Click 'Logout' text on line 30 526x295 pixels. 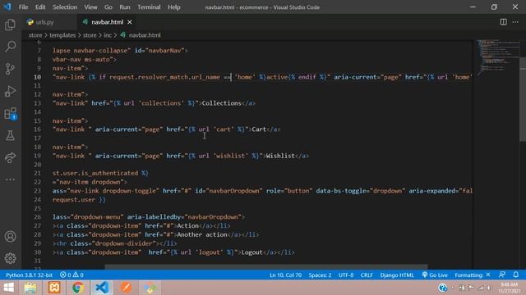(x=251, y=252)
